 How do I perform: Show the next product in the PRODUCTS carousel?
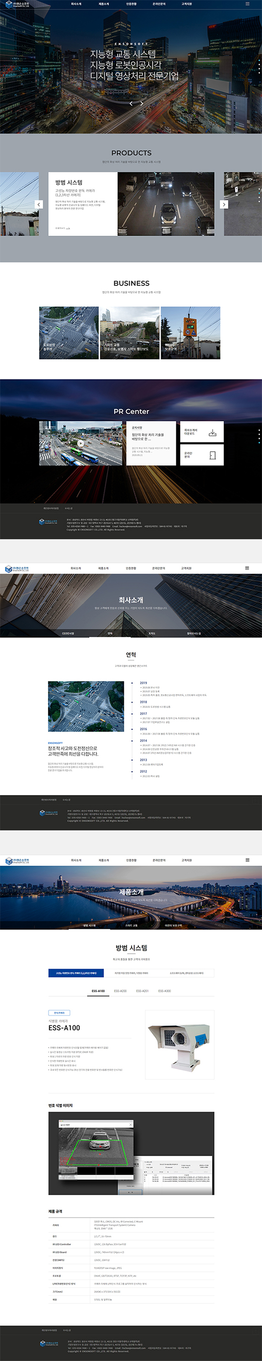point(224,205)
